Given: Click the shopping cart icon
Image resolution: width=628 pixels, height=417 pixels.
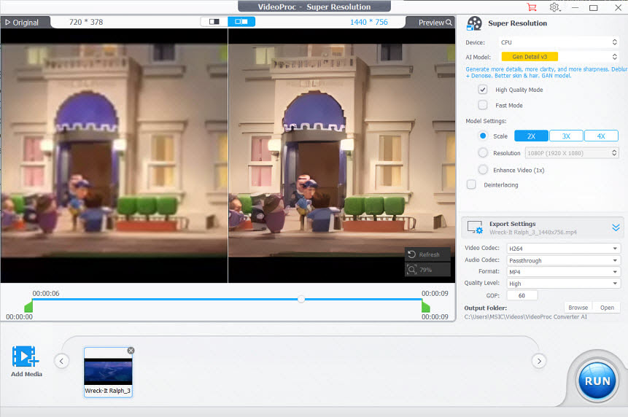Looking at the screenshot, I should tap(532, 7).
